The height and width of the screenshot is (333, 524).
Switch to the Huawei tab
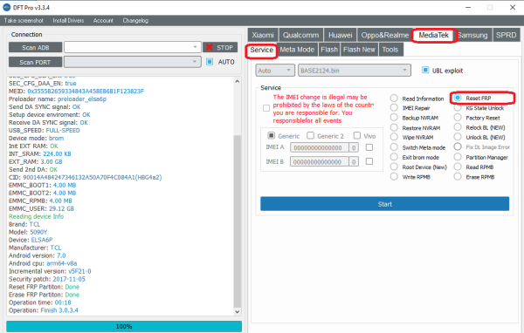[341, 35]
